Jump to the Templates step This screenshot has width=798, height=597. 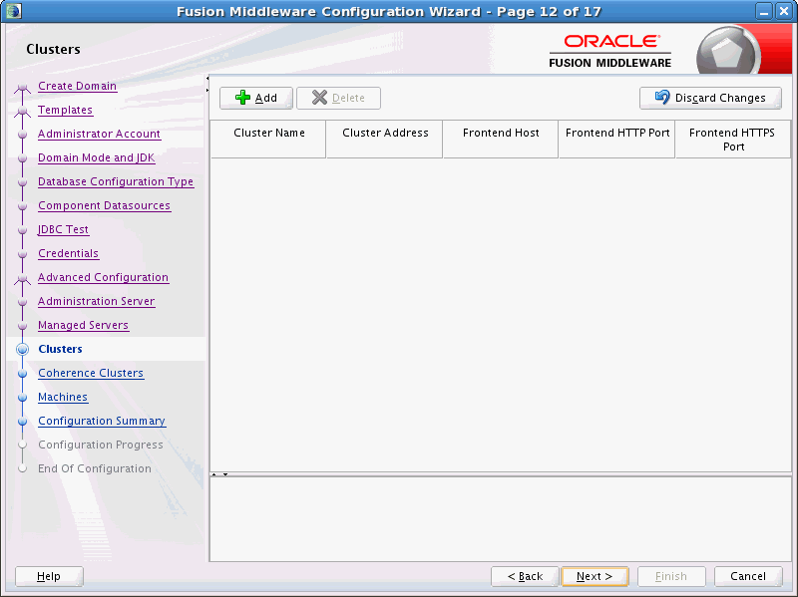click(65, 110)
